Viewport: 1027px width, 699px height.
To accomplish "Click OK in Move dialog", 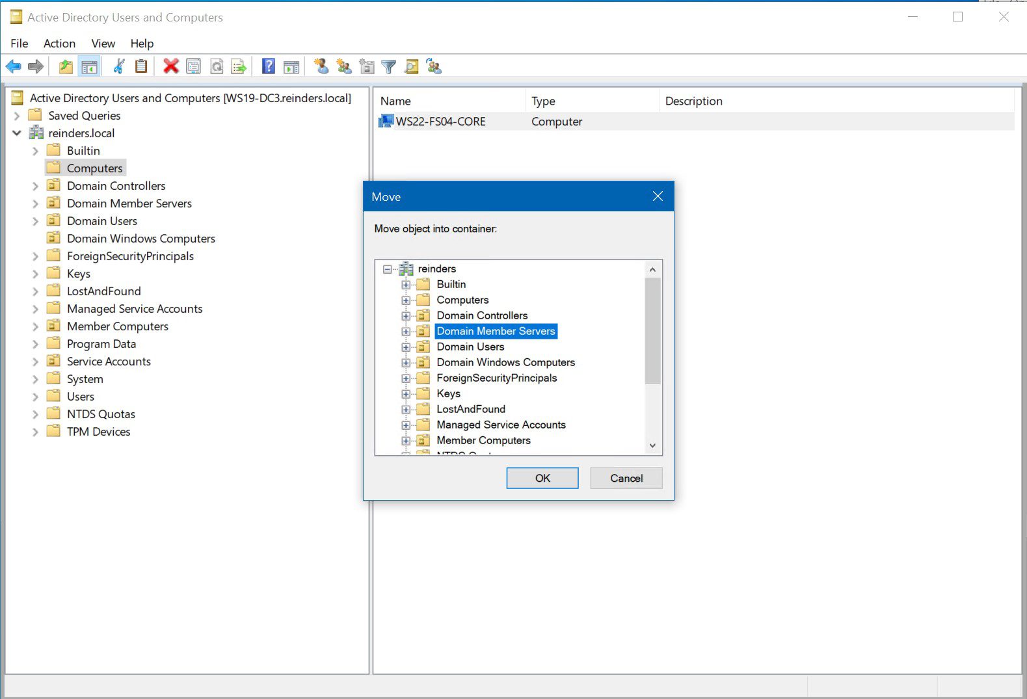I will pyautogui.click(x=542, y=478).
